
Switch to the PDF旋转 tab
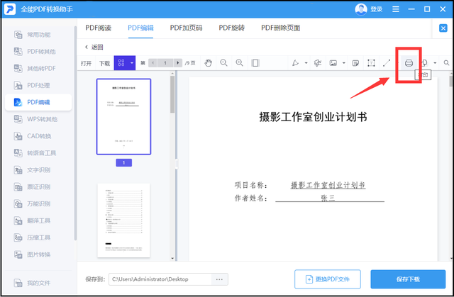232,28
